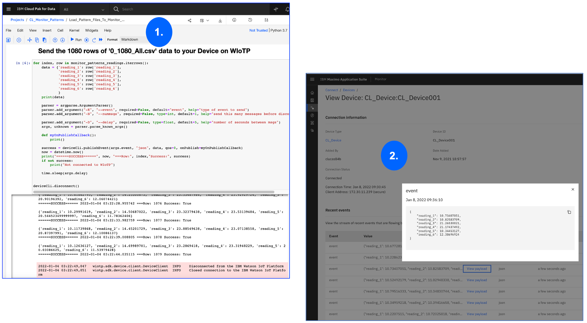Image resolution: width=587 pixels, height=323 pixels.
Task: Move selected cell up
Action: 55,40
